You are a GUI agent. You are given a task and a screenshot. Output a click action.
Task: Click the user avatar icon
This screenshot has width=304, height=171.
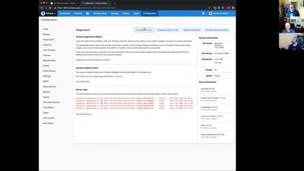tap(210, 13)
